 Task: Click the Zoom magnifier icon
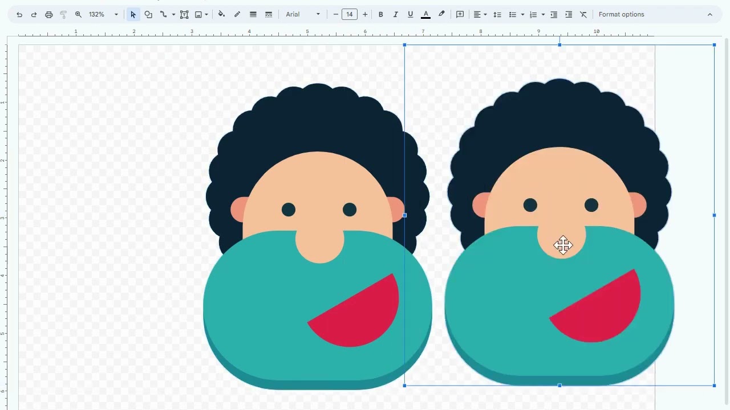(x=78, y=14)
